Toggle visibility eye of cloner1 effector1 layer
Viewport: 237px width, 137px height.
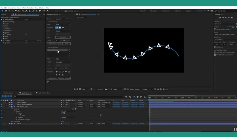pos(2,104)
